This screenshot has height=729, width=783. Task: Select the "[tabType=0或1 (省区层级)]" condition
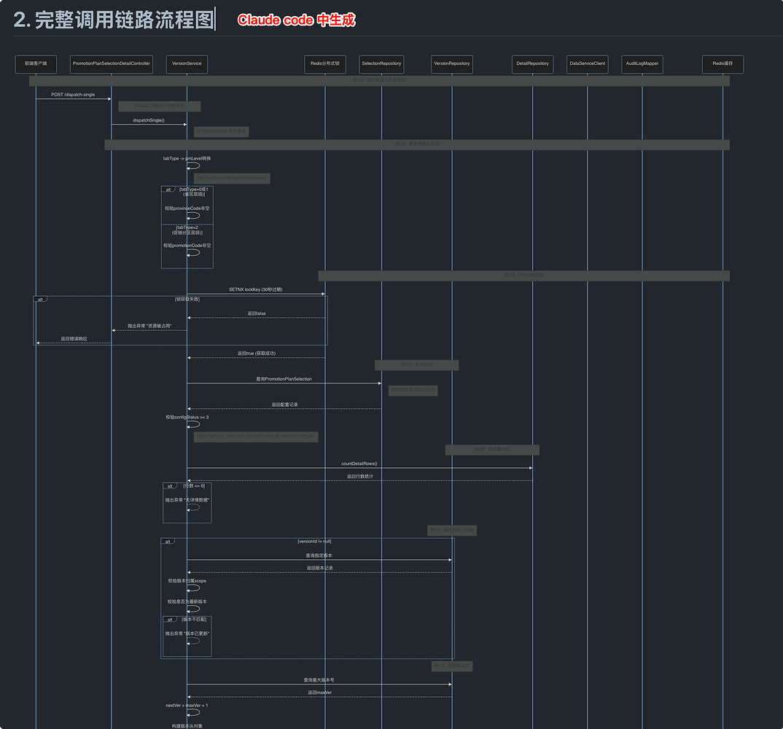click(193, 192)
